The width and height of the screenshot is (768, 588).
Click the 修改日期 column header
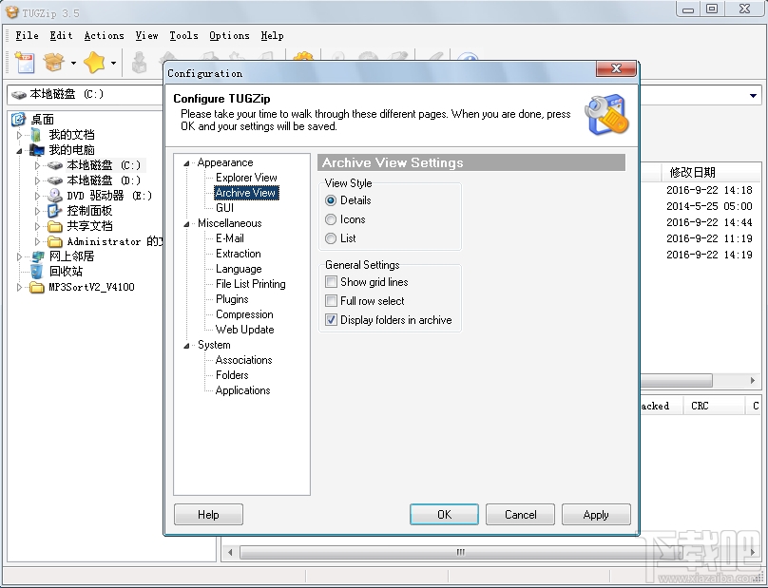(x=692, y=172)
